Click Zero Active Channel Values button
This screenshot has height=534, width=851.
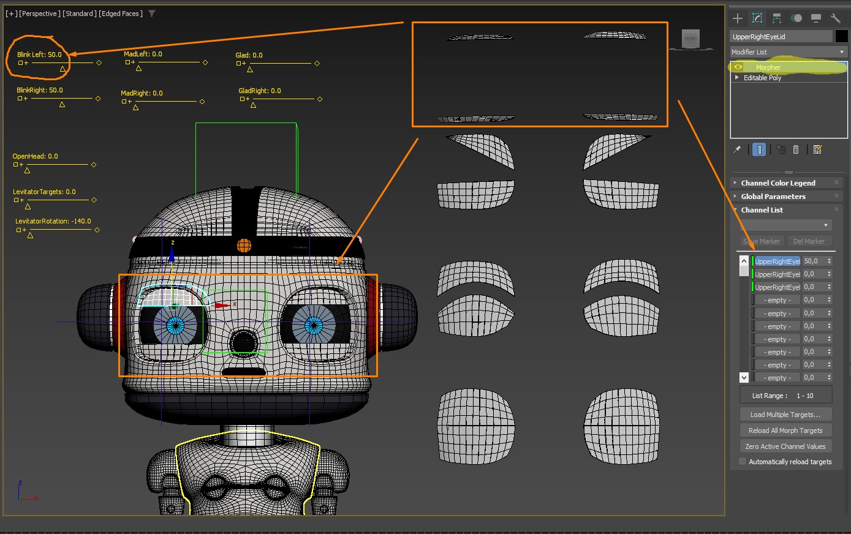(x=785, y=446)
